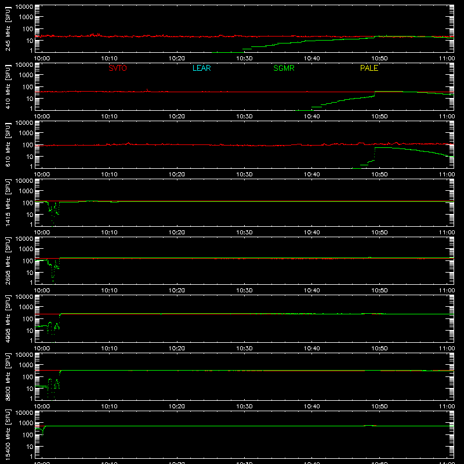Click the 10:30 time label of 2695 MHz plot
The width and height of the screenshot is (464, 464).
point(244,291)
